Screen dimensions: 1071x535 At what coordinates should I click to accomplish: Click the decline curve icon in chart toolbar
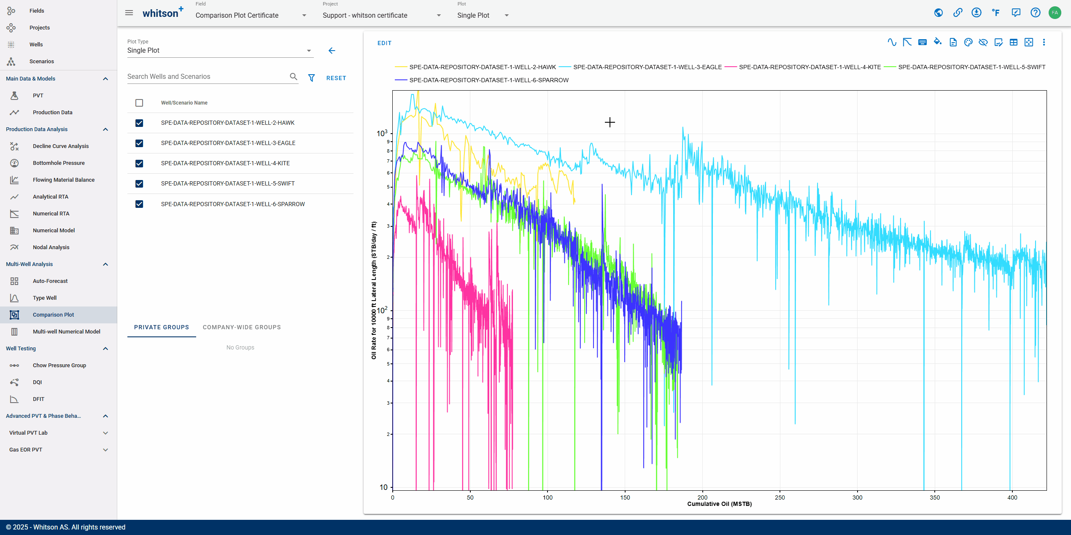(907, 42)
